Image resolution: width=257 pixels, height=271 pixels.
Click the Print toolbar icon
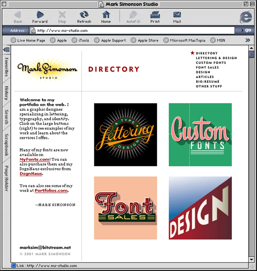tap(155, 15)
